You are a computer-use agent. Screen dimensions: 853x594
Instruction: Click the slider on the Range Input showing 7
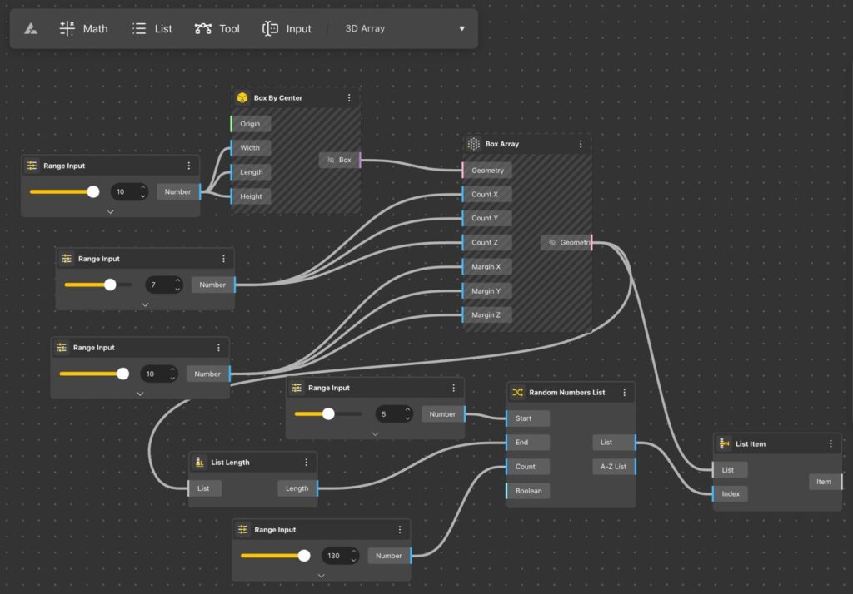[108, 285]
